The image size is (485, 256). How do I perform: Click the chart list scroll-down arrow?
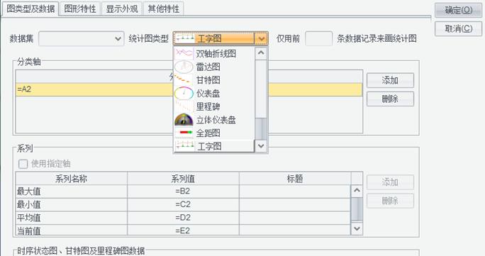pyautogui.click(x=261, y=146)
